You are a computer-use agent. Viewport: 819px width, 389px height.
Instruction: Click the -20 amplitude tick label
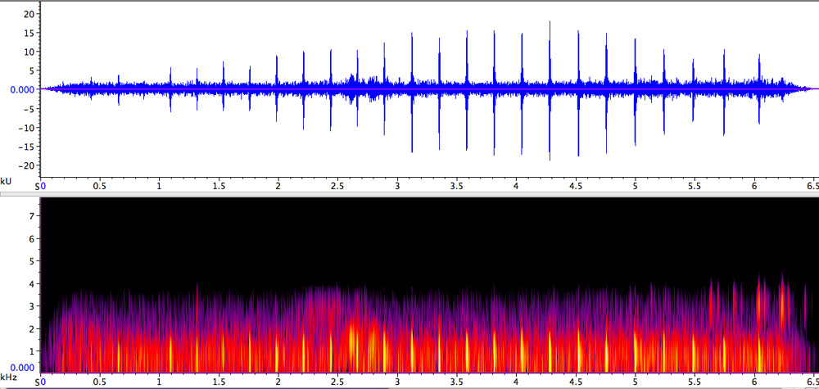point(27,165)
